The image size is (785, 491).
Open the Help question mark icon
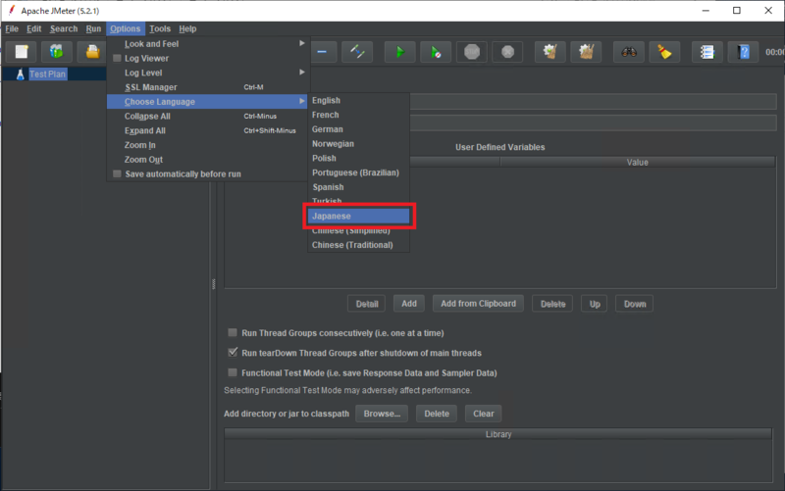[744, 52]
